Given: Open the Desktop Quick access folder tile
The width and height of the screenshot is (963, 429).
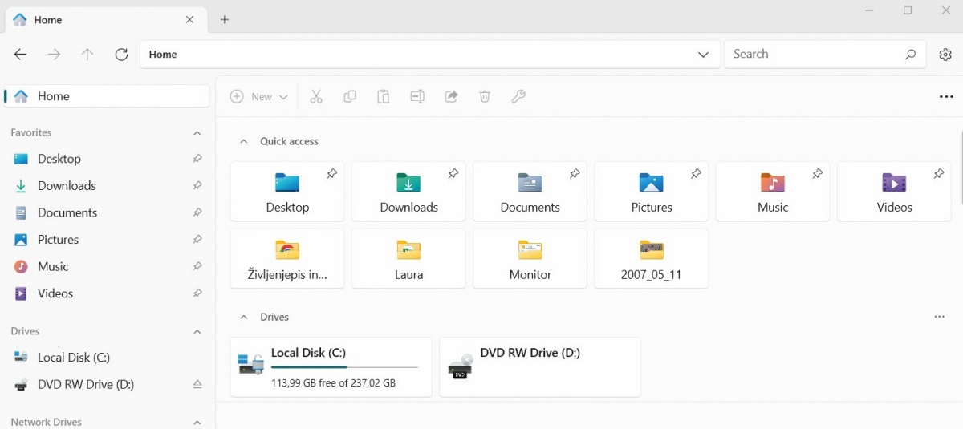Looking at the screenshot, I should 287,192.
